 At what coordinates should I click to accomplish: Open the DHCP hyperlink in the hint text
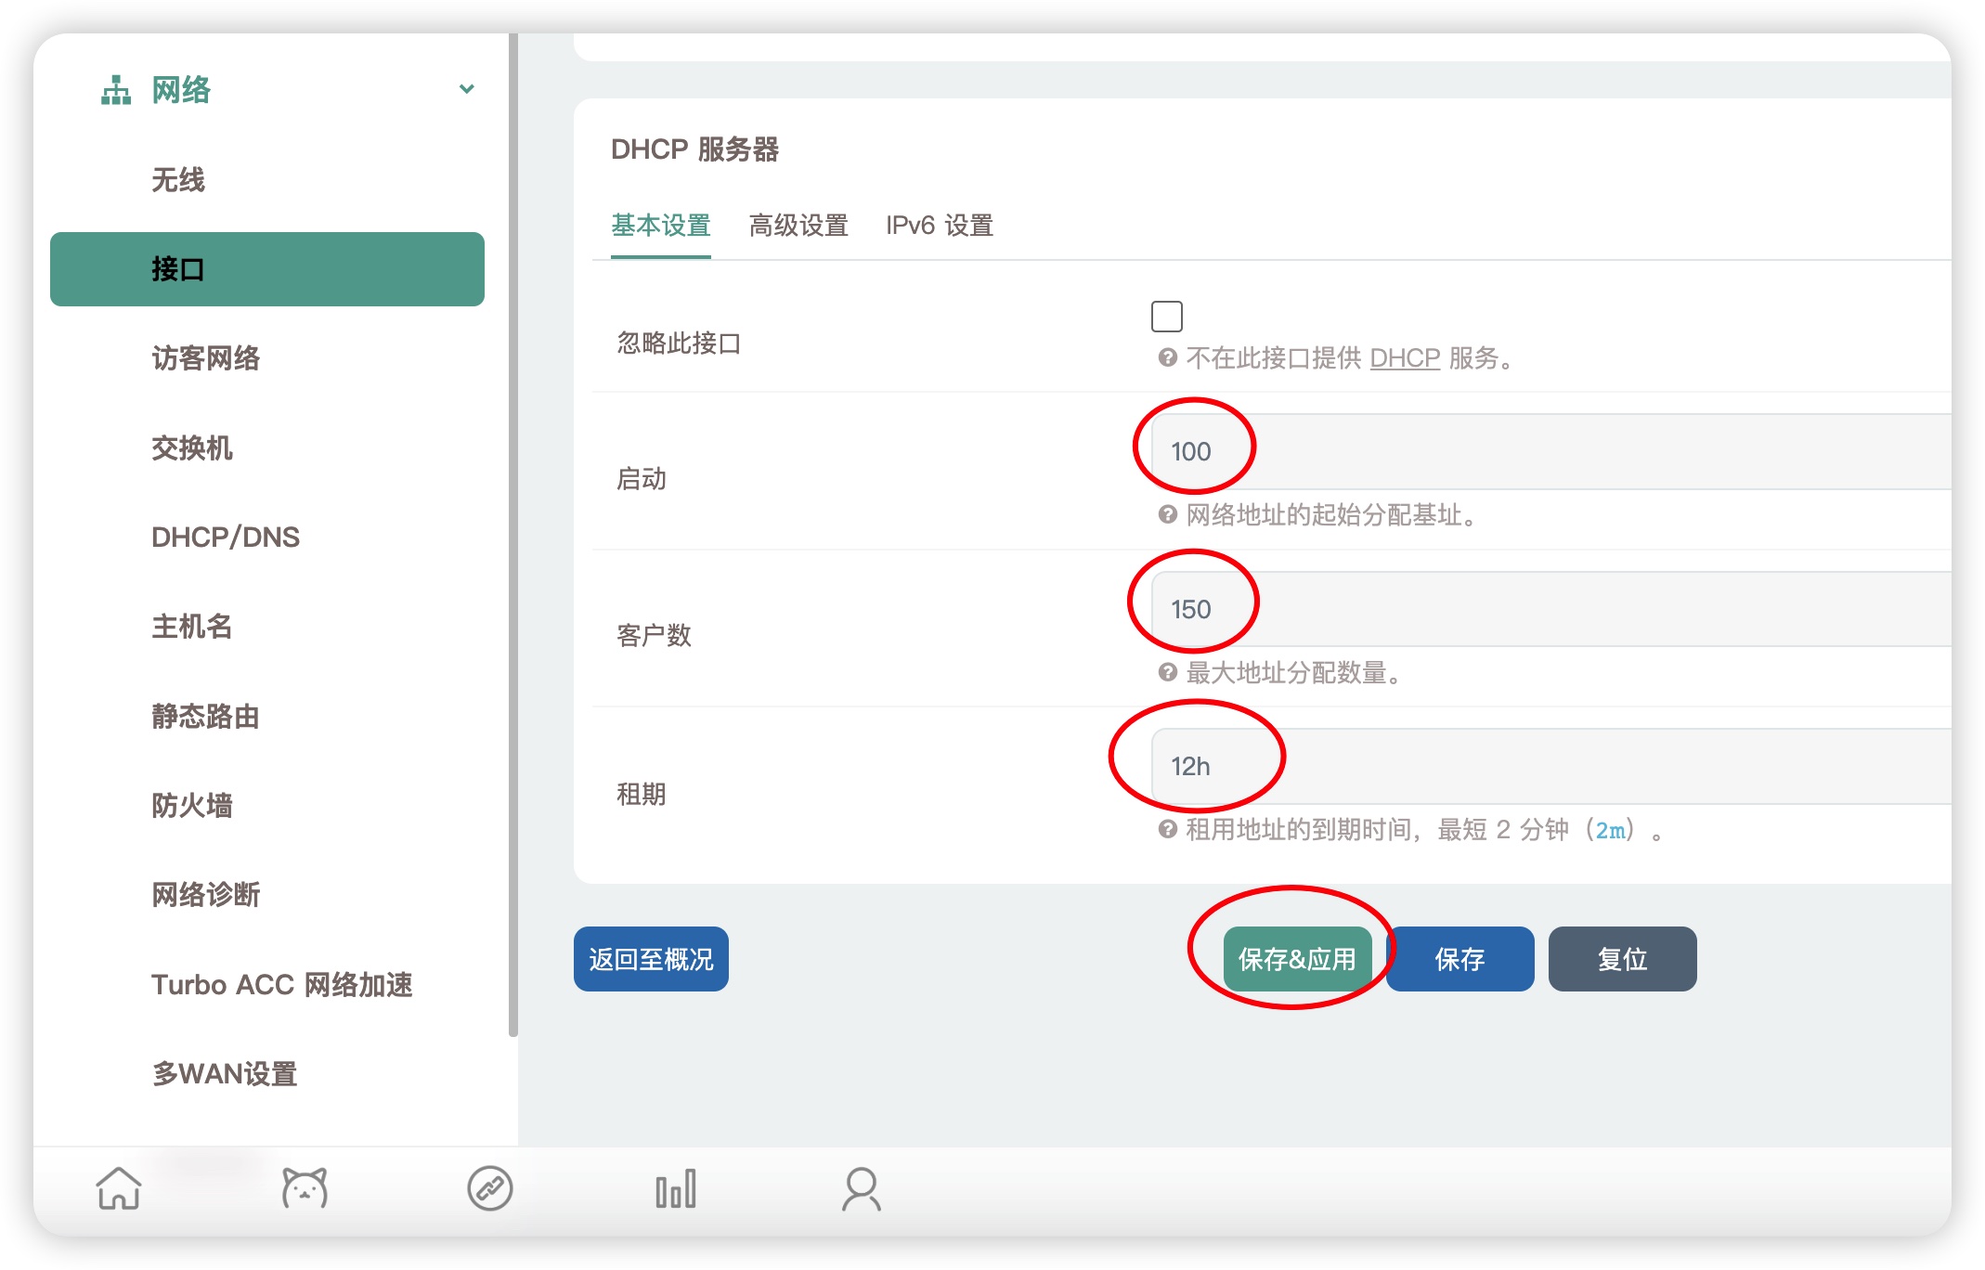1404,357
